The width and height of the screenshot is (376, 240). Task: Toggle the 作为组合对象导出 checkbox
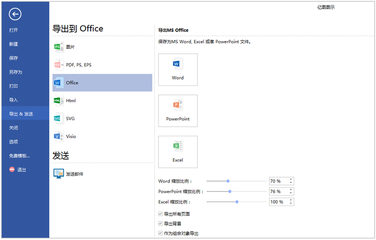pyautogui.click(x=161, y=233)
